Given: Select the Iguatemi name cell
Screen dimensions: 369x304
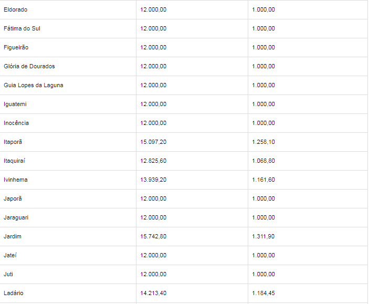Looking at the screenshot, I should [x=15, y=104].
